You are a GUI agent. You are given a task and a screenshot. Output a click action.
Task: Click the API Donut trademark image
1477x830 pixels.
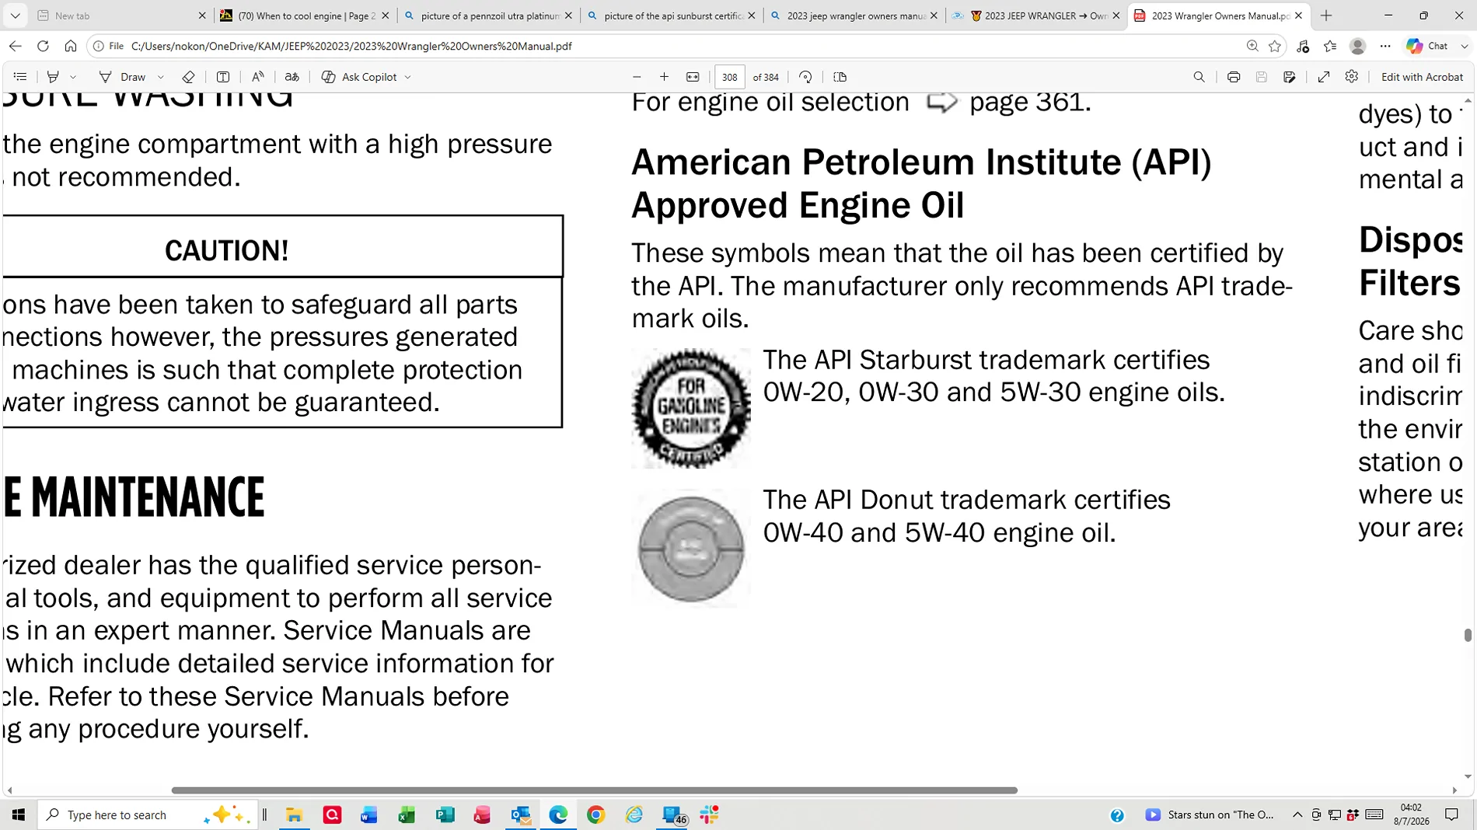click(691, 548)
